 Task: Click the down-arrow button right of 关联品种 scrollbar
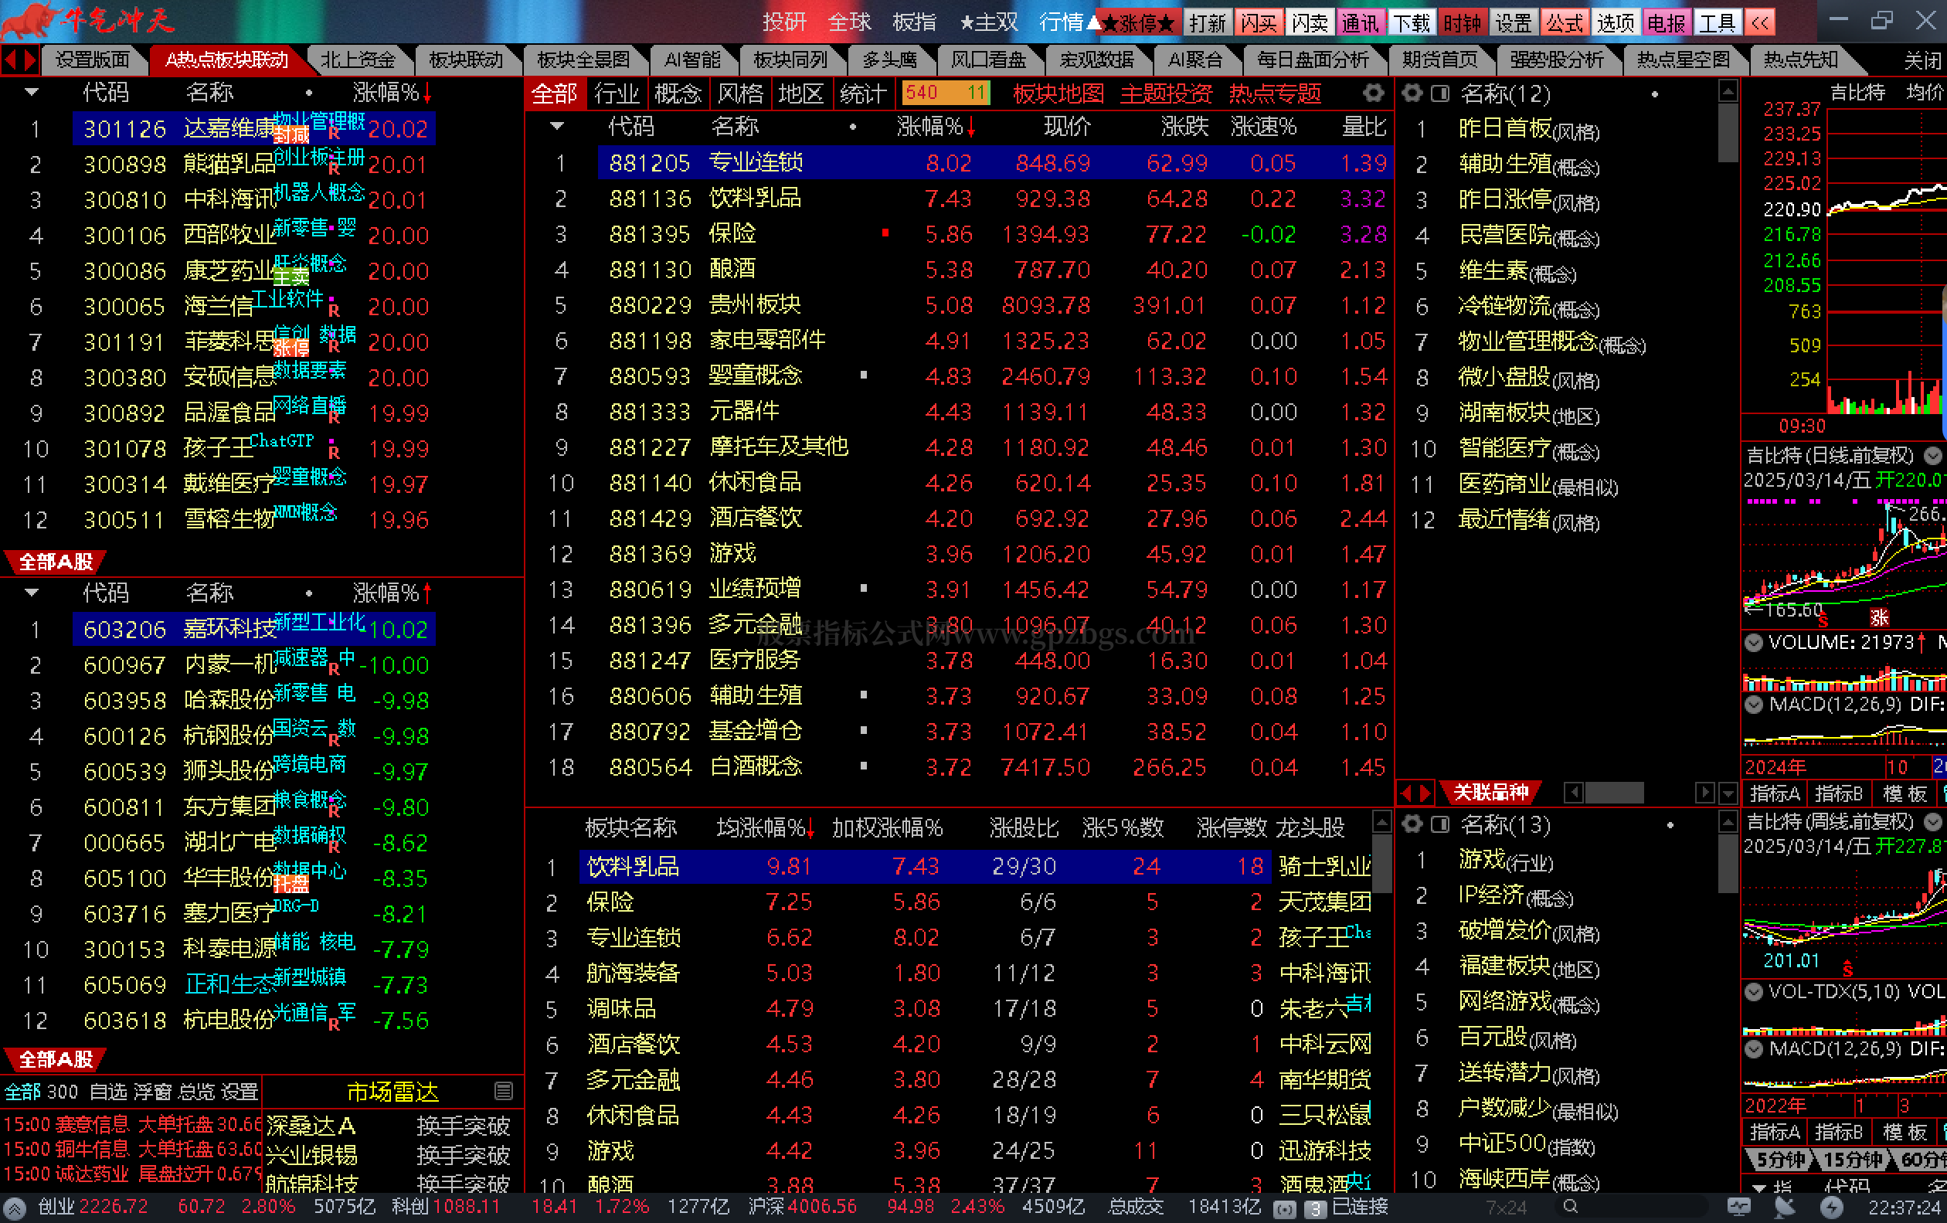click(1728, 793)
